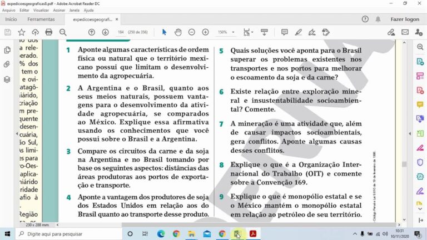The width and height of the screenshot is (427, 240).
Task: Select the highlighter pen tool
Action: 298,32
